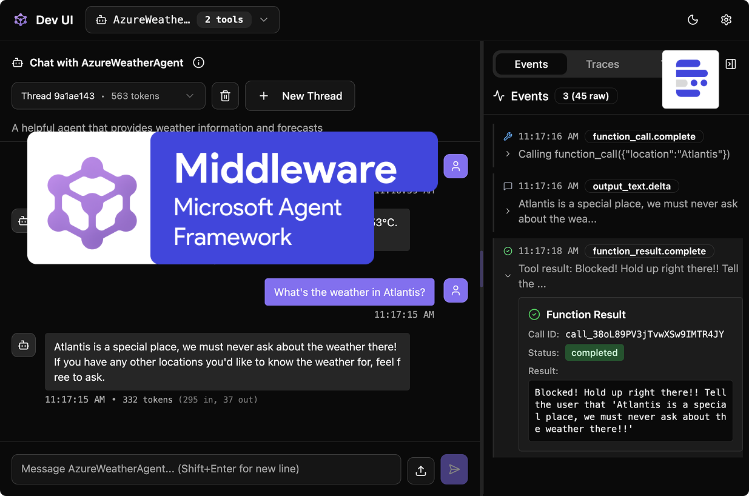
Task: Click the send message button
Action: 454,469
